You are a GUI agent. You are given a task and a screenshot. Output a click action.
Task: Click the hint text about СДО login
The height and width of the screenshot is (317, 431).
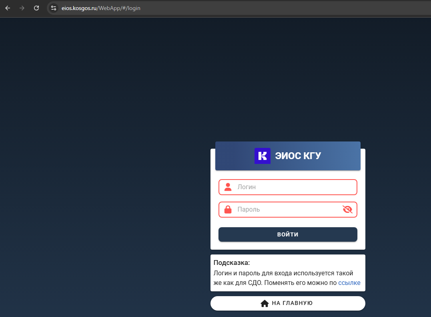point(280,273)
